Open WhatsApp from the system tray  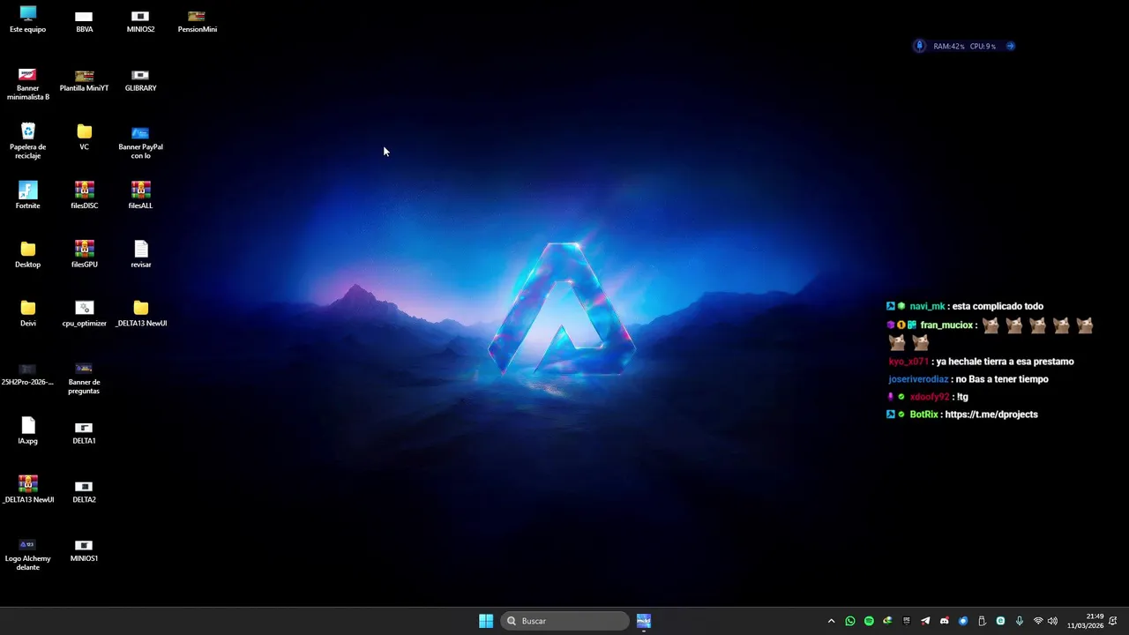pyautogui.click(x=850, y=621)
